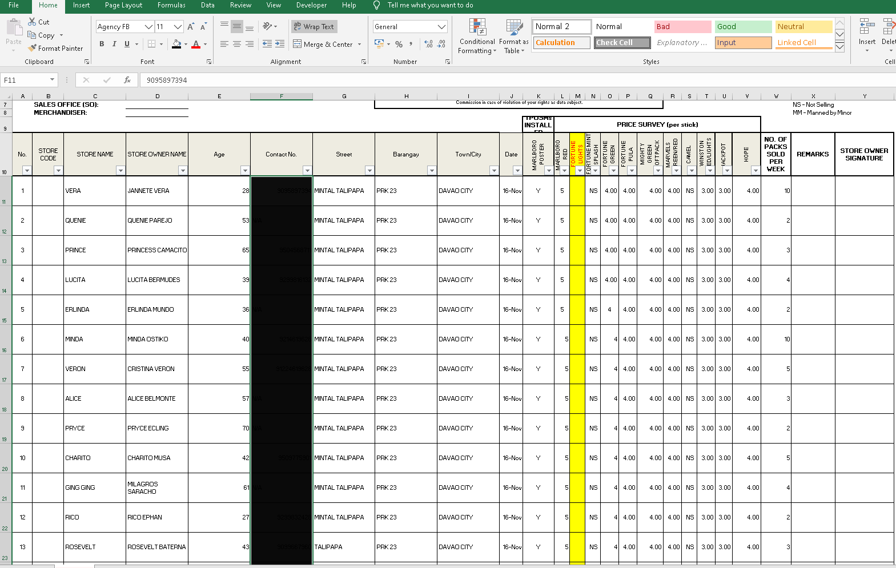
Task: Apply top vertical alignment
Action: click(224, 26)
